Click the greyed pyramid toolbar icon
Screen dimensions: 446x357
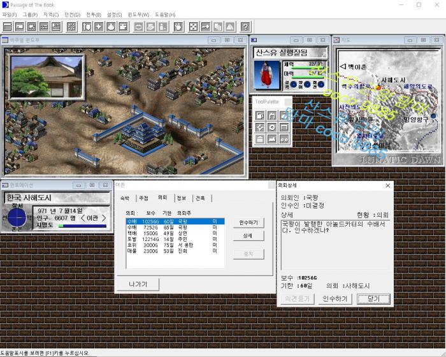pyautogui.click(x=230, y=27)
